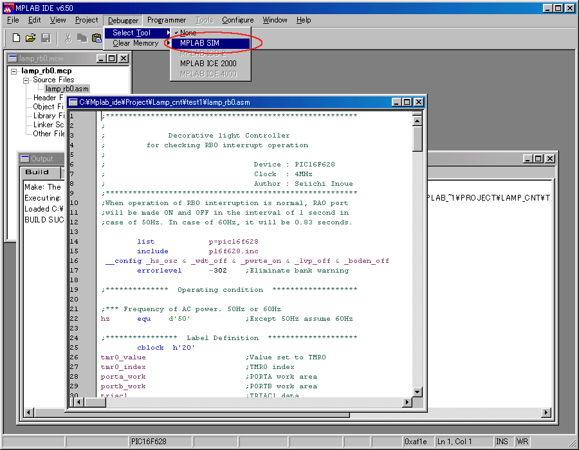
Task: Choose Select Tool in Debugger menu
Action: pyautogui.click(x=138, y=33)
